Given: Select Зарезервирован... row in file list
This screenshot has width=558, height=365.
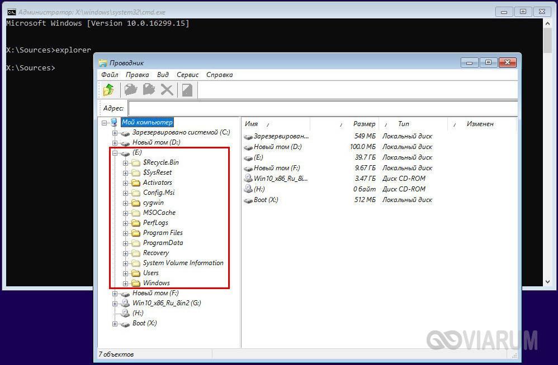Looking at the screenshot, I should (338, 136).
